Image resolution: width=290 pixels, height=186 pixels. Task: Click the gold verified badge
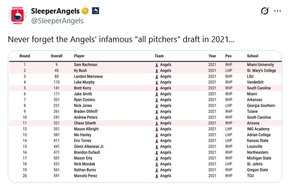tap(85, 11)
